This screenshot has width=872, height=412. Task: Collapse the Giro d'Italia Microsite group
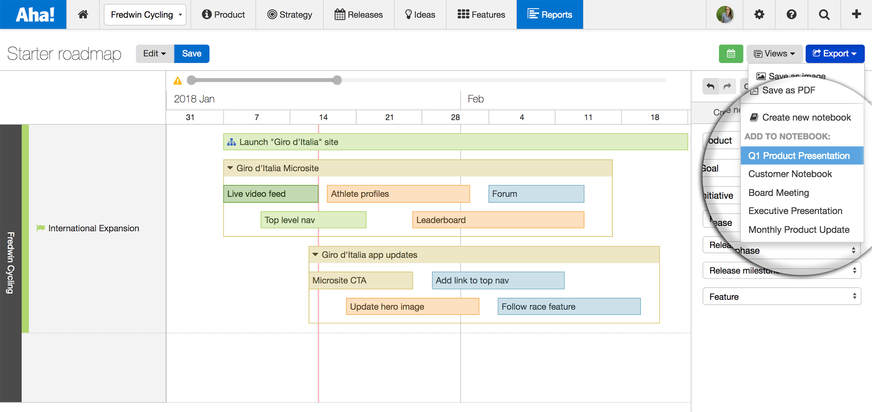point(230,168)
